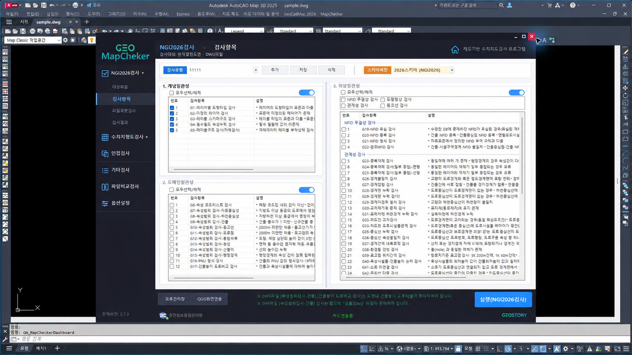Click the status bar lock icon
632x355 pixels.
pos(458,349)
